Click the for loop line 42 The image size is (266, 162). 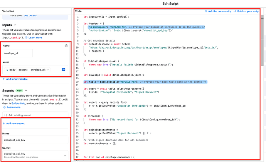pyautogui.click(x=109, y=157)
